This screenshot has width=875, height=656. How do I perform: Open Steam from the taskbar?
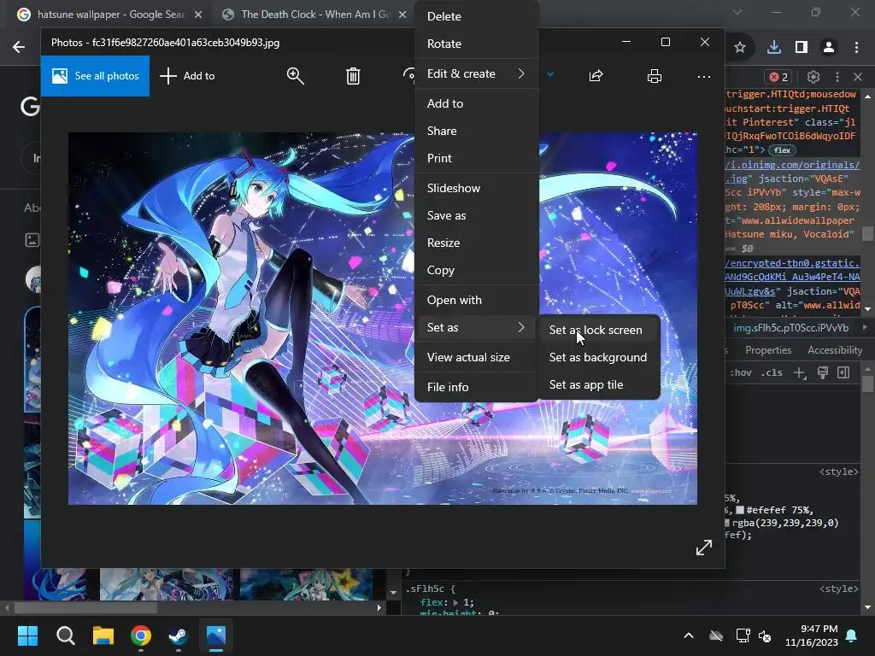[178, 635]
